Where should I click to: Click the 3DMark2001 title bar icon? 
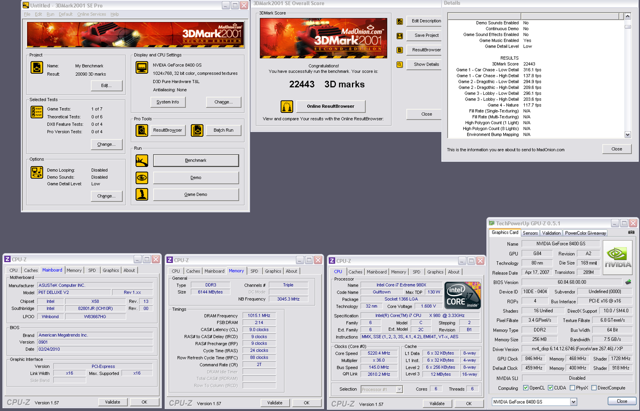click(26, 5)
